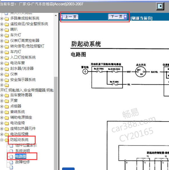Click the 音响系统 folder icon
Image resolution: width=169 pixels, height=170 pixels.
pos(7,112)
